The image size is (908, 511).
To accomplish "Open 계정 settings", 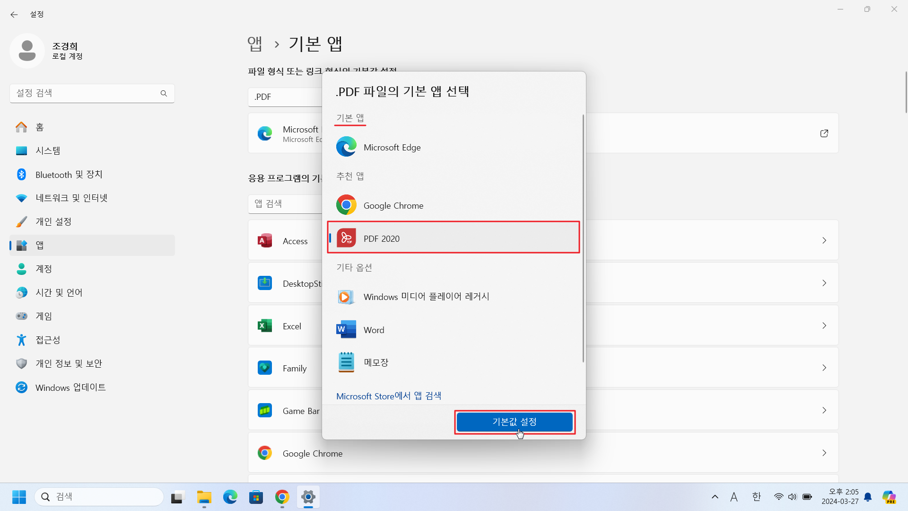I will click(x=92, y=269).
